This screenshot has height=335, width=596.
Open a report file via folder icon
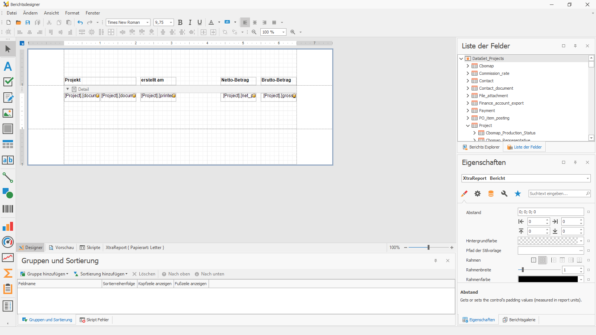coord(18,22)
